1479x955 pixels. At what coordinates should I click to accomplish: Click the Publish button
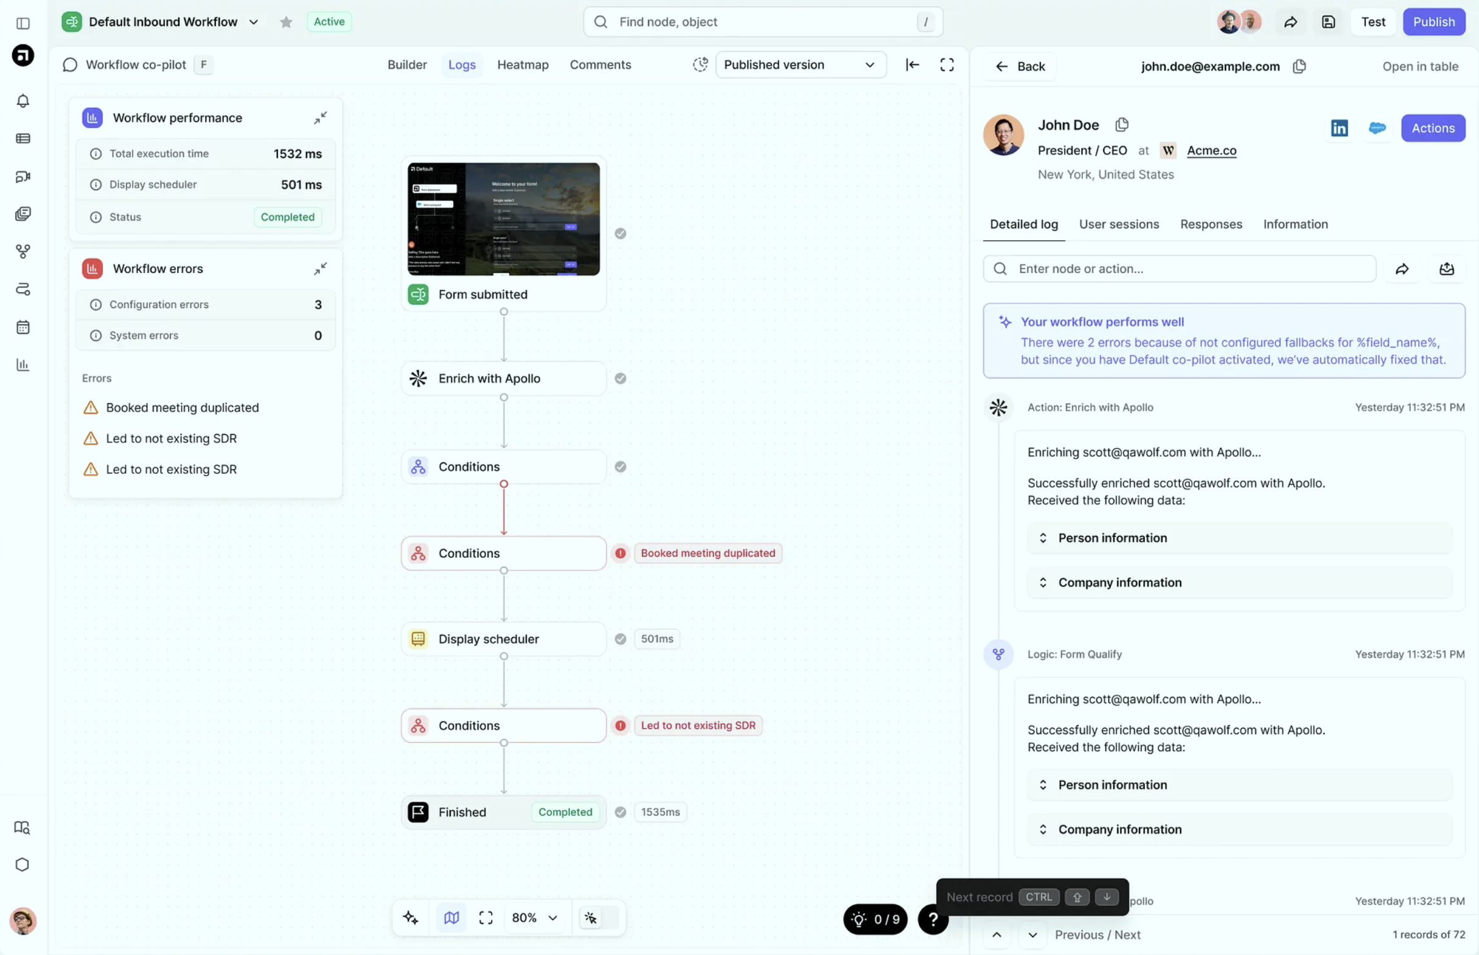(x=1434, y=21)
